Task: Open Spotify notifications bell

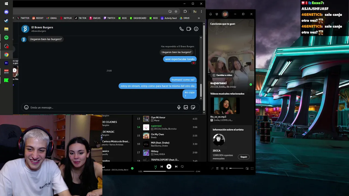Action: click(210, 14)
